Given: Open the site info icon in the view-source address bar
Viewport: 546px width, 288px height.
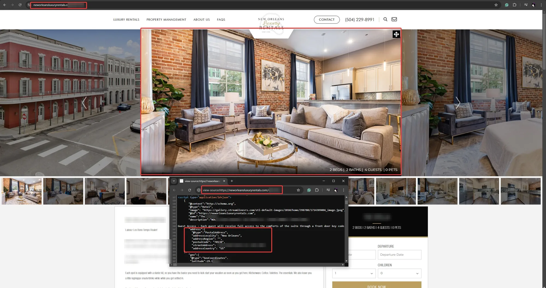Looking at the screenshot, I should [x=198, y=190].
